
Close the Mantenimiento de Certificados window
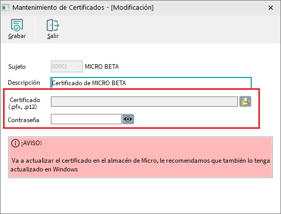(271, 8)
